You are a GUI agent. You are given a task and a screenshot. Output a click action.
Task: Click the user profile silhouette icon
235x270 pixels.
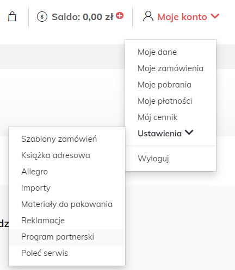click(x=148, y=16)
